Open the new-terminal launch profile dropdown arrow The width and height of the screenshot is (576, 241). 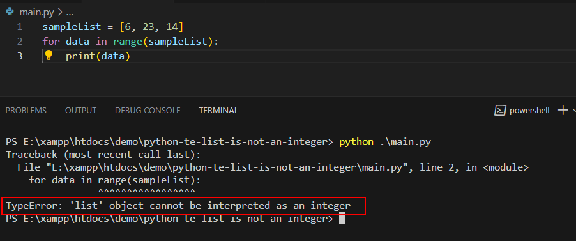tap(574, 110)
